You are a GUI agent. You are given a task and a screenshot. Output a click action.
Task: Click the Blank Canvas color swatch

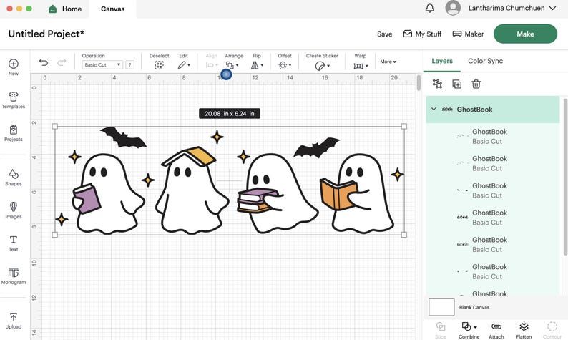[441, 307]
